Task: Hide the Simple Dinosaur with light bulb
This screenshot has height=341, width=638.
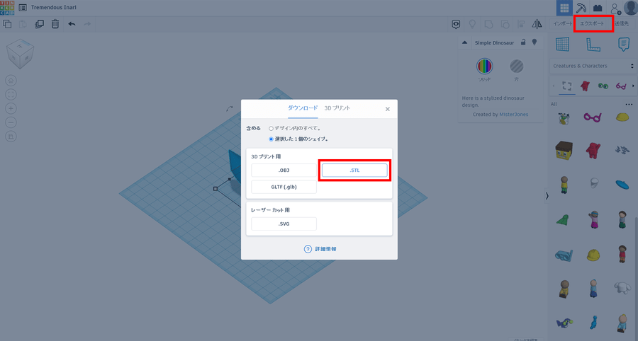Action: (x=535, y=42)
